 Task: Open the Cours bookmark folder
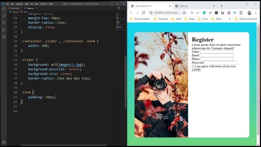(203, 19)
